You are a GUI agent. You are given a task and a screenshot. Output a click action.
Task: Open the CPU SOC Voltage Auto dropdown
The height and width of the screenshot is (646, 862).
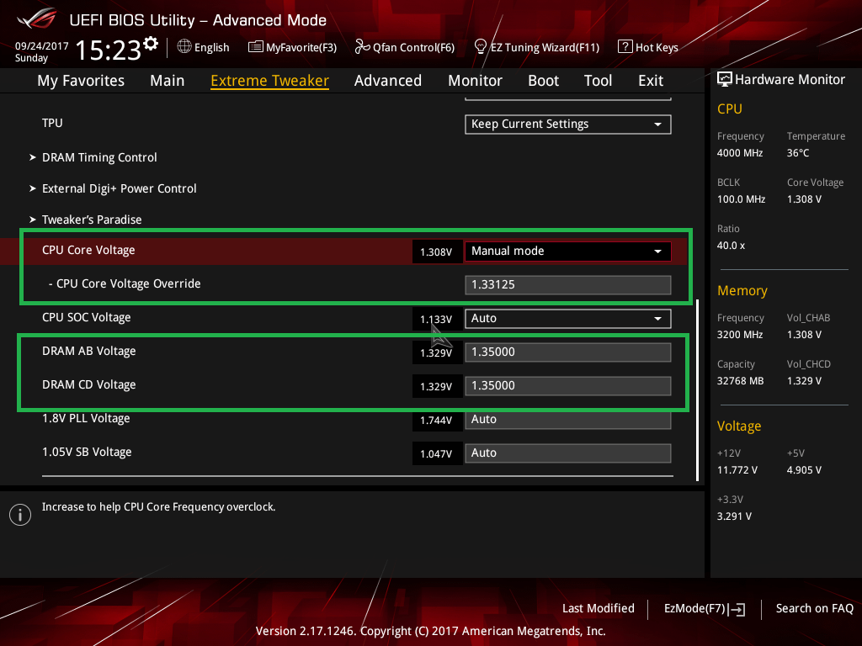coord(568,319)
